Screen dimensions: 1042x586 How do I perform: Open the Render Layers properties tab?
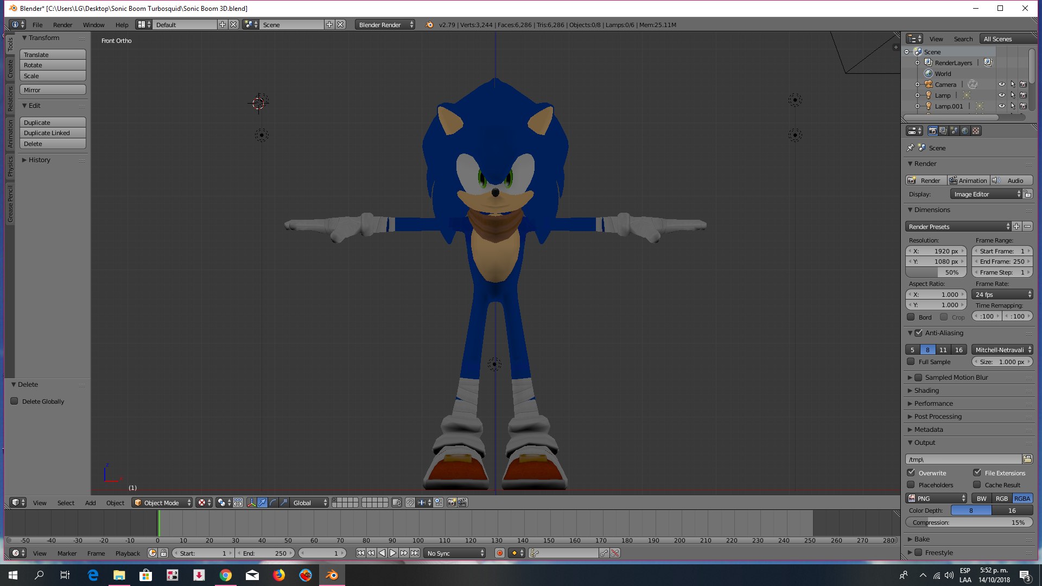[x=943, y=131]
